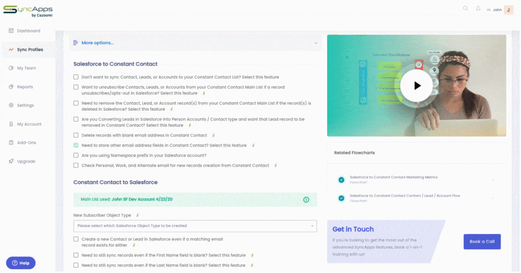Click the Main List used info circle icon

click(x=306, y=200)
